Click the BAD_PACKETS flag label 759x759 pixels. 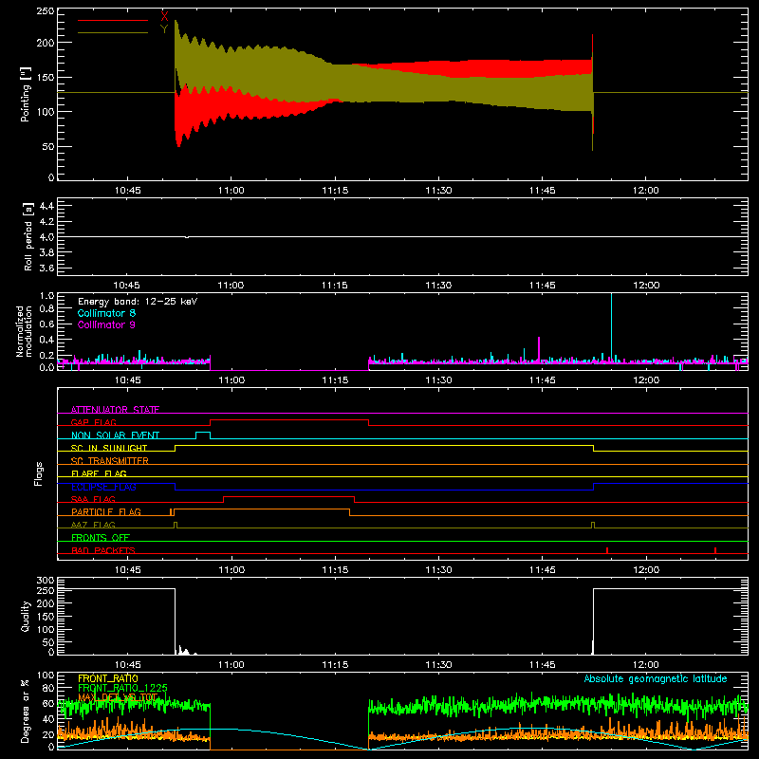pos(103,550)
